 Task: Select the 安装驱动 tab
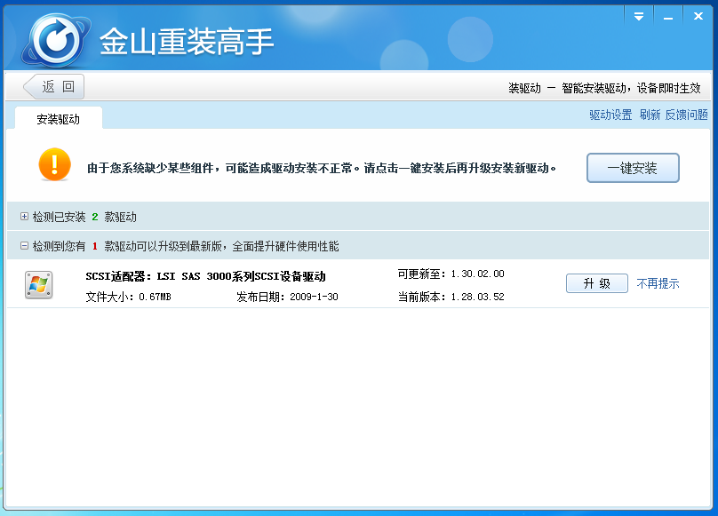click(59, 119)
